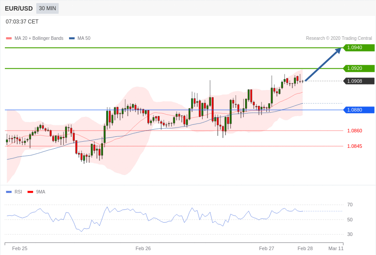Click the green 1.0920 resistance label
This screenshot has width=376, height=255.
pyautogui.click(x=359, y=68)
